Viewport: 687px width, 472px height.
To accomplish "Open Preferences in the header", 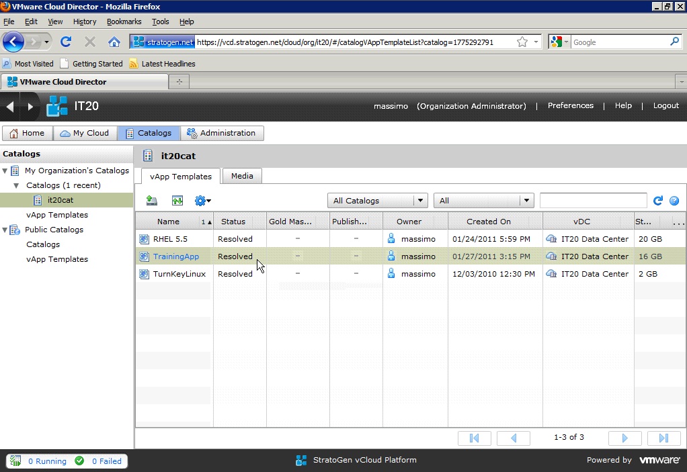I will [x=571, y=105].
